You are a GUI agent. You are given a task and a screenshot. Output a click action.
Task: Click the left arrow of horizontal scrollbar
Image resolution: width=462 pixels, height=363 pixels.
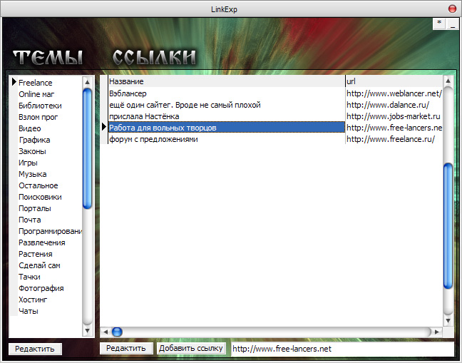pyautogui.click(x=106, y=332)
